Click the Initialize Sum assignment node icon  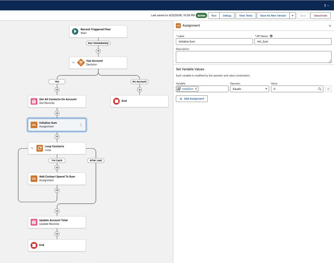34,125
